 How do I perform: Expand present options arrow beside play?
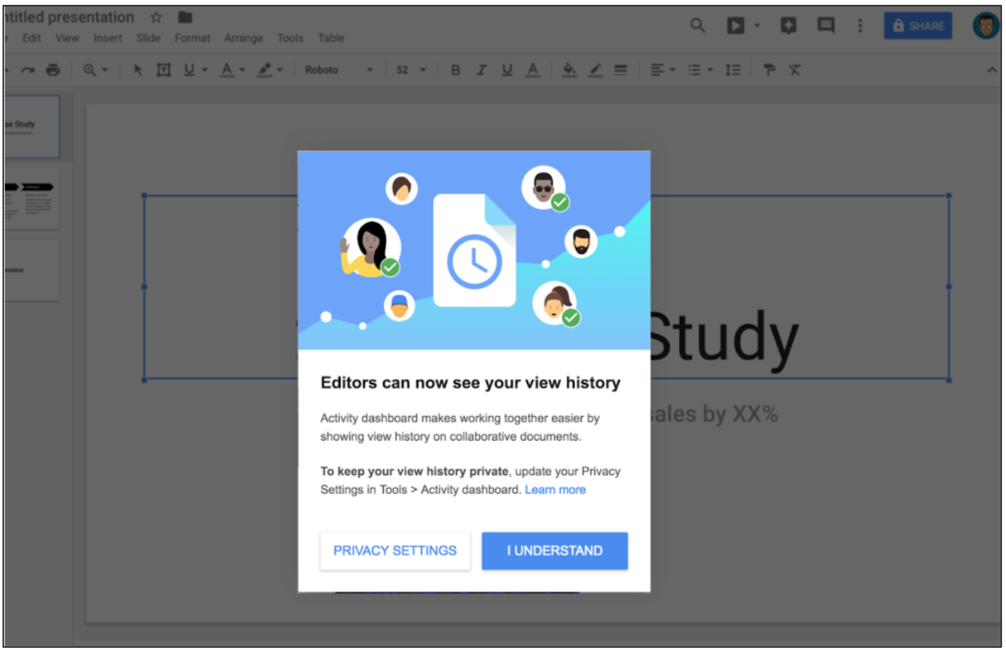(x=757, y=26)
